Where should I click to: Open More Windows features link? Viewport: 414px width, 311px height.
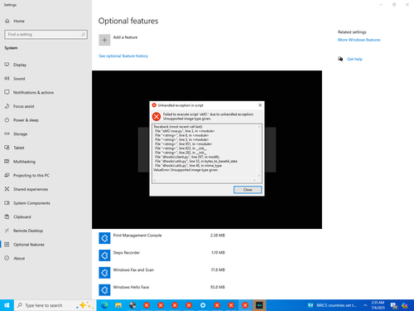coord(359,40)
